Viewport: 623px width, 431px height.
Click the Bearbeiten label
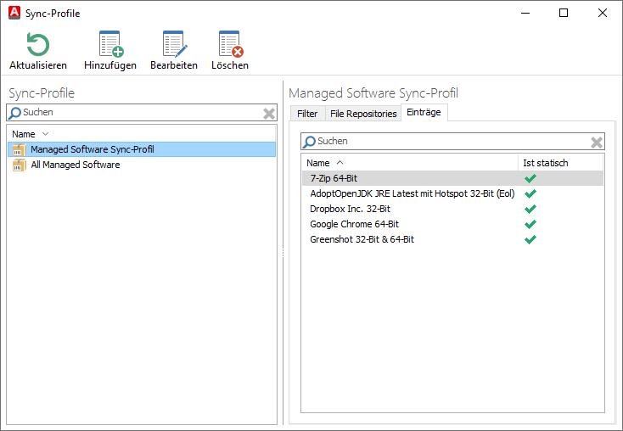[174, 65]
